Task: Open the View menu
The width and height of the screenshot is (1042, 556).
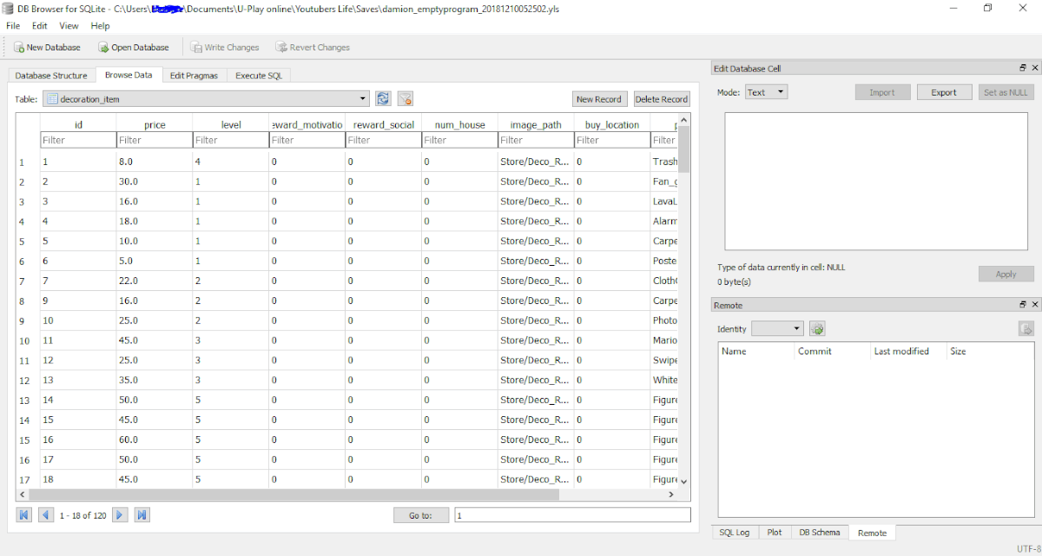Action: pos(69,26)
